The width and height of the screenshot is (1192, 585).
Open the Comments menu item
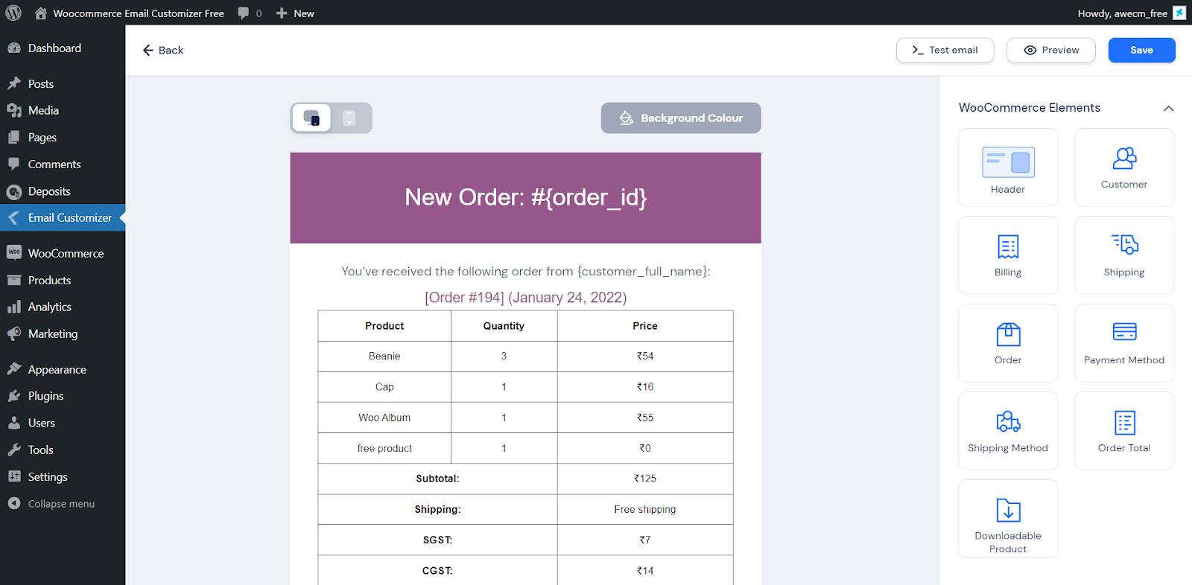pyautogui.click(x=63, y=164)
